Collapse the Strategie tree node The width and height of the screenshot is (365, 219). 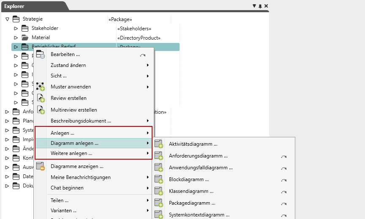coord(7,19)
